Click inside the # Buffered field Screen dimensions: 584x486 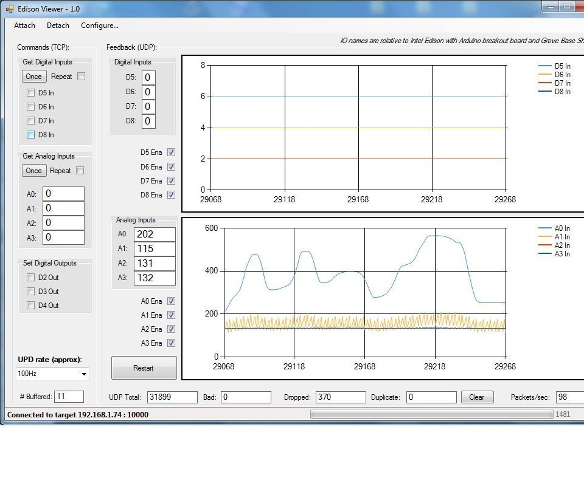69,396
